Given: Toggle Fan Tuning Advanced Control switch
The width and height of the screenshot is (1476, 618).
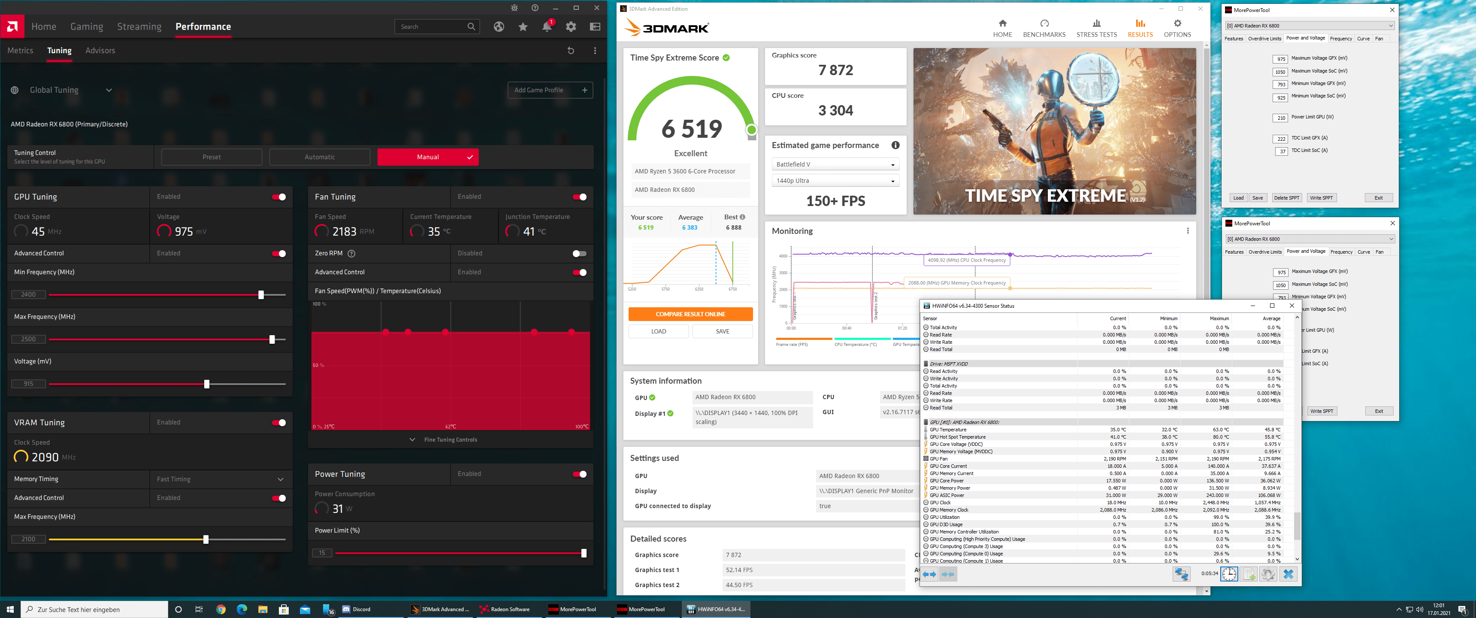Looking at the screenshot, I should point(580,273).
